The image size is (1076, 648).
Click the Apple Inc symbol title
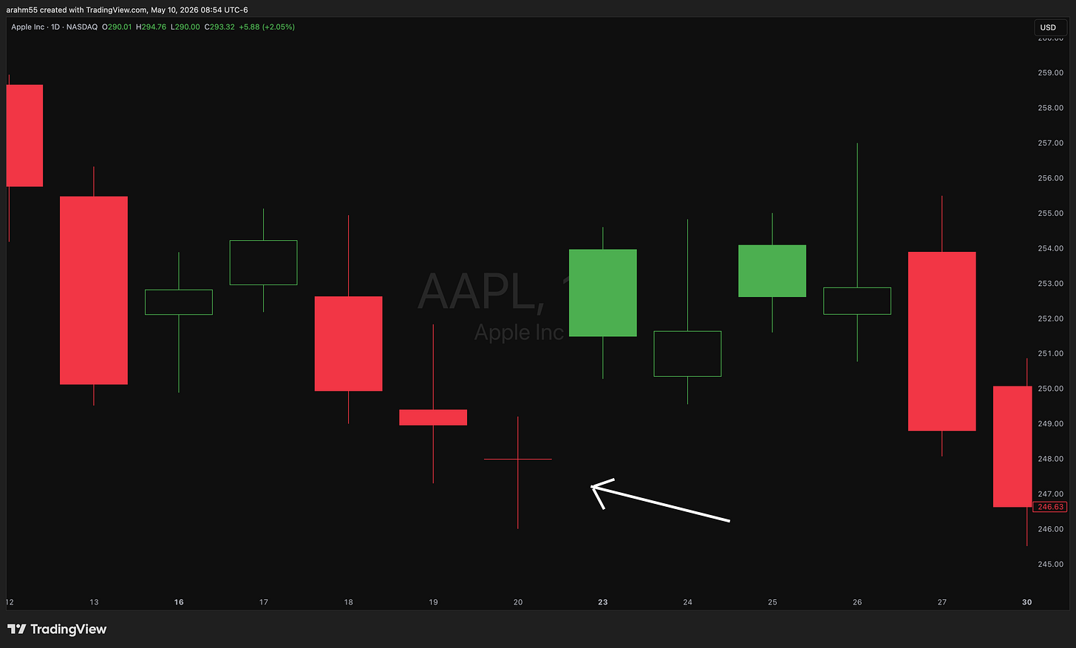coord(27,27)
